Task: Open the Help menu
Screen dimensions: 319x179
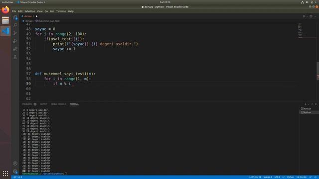Action: [x=71, y=11]
